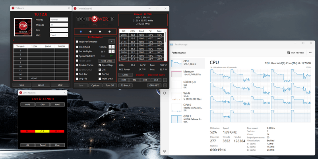Click the CLR button in ThrottleStop
318x159 pixels.
pyautogui.click(x=156, y=80)
